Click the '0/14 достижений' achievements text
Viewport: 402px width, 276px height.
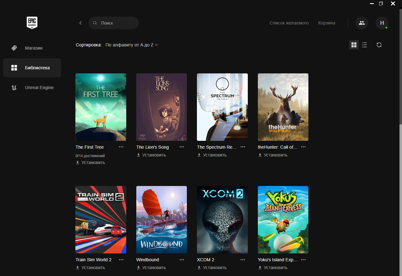90,156
